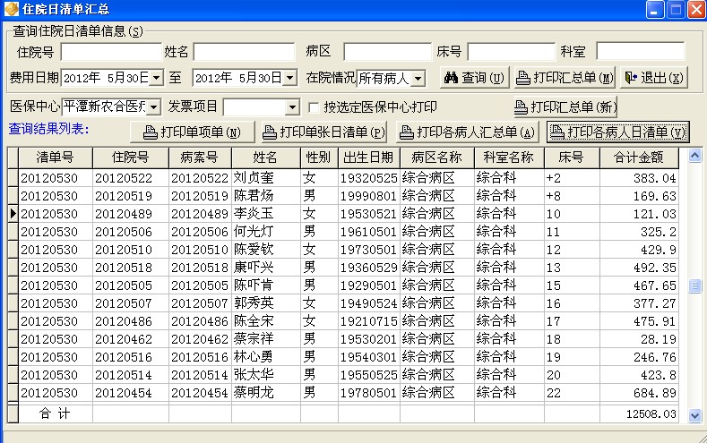The width and height of the screenshot is (707, 443).
Task: Expand the 医保中心 dropdown
Action: pyautogui.click(x=154, y=107)
